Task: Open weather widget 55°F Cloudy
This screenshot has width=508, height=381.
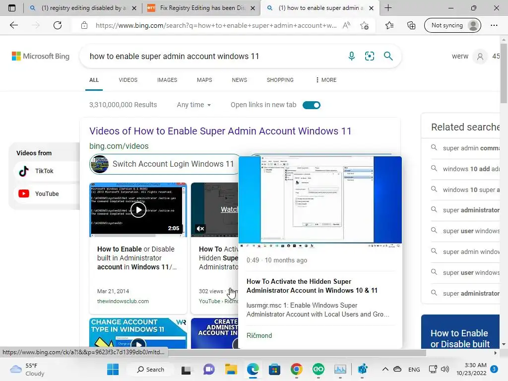Action: (28, 369)
